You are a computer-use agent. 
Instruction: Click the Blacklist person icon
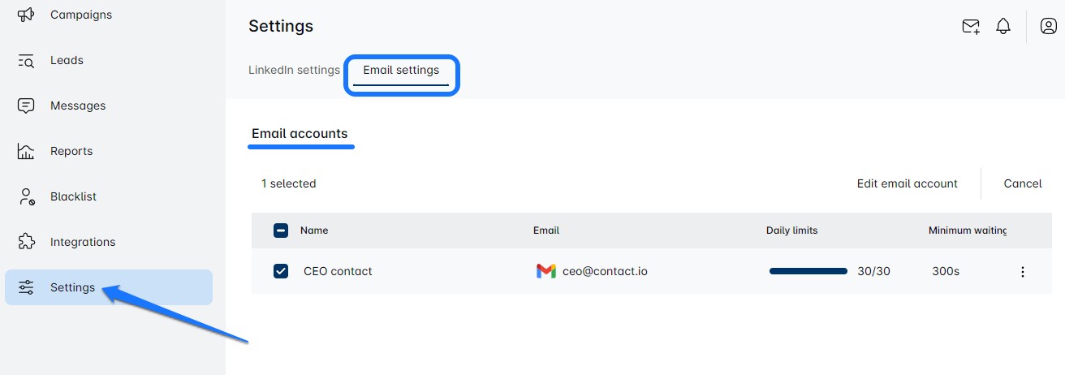click(x=26, y=196)
